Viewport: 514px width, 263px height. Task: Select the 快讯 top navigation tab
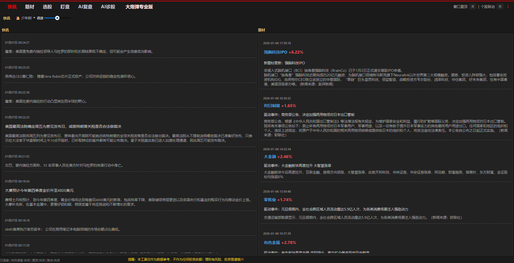[12, 7]
